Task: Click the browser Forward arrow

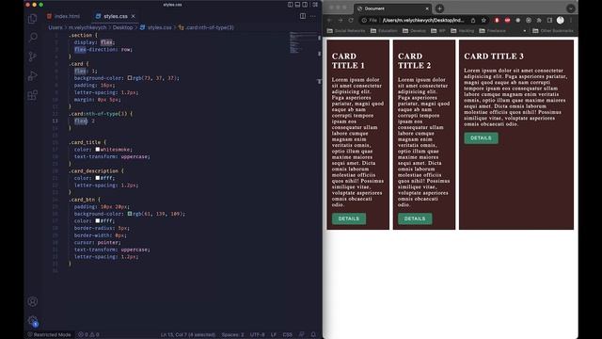Action: pos(341,20)
